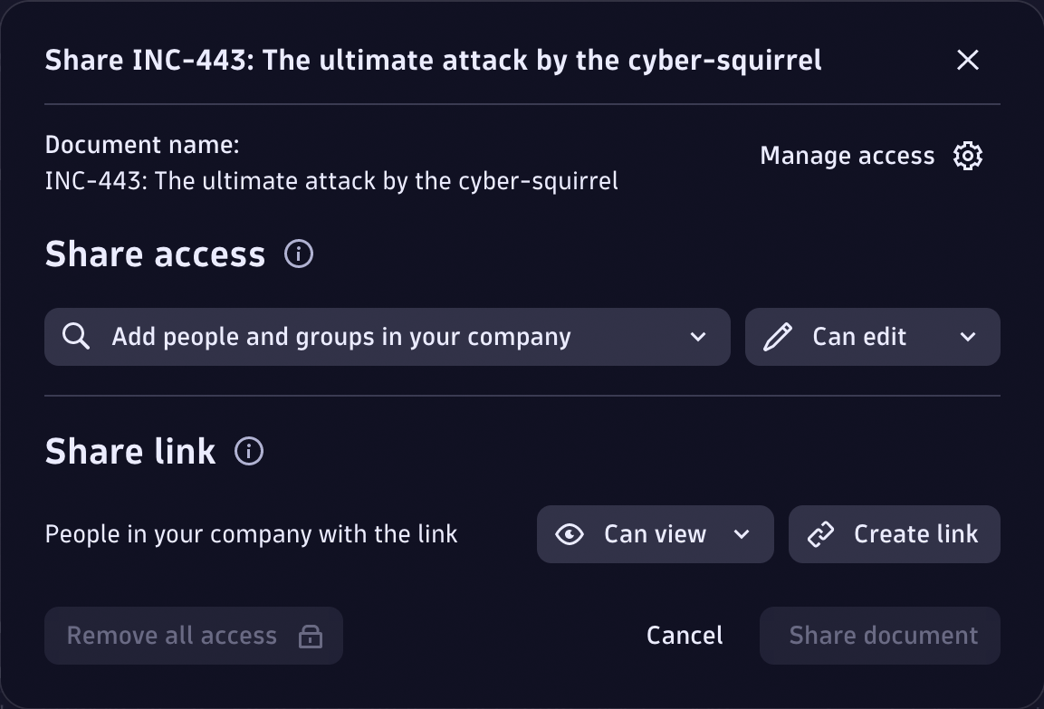
Task: Select the Can edit permission label
Action: coord(859,338)
